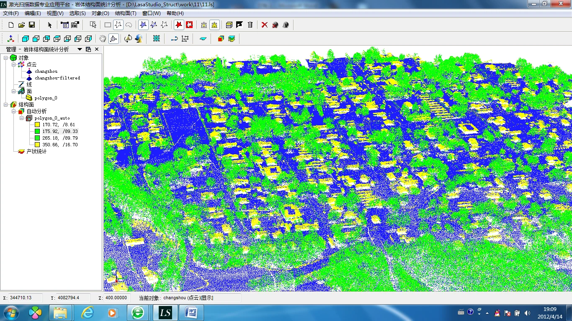Toggle the first blue star button
This screenshot has width=572, height=321.
coord(143,25)
